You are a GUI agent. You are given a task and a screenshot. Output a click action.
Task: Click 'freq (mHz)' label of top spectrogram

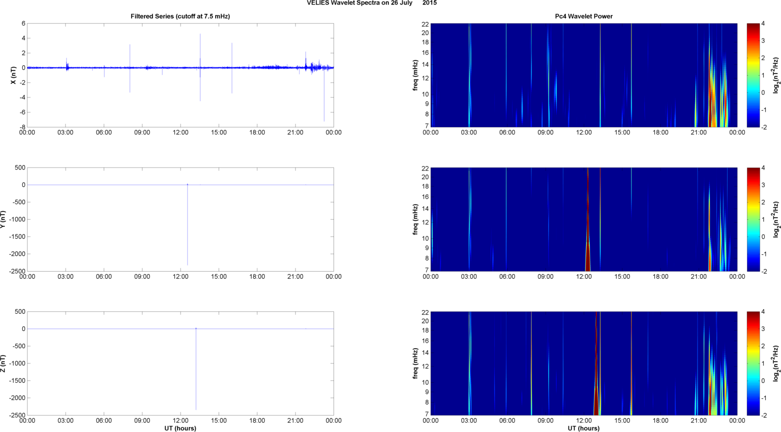tap(415, 75)
